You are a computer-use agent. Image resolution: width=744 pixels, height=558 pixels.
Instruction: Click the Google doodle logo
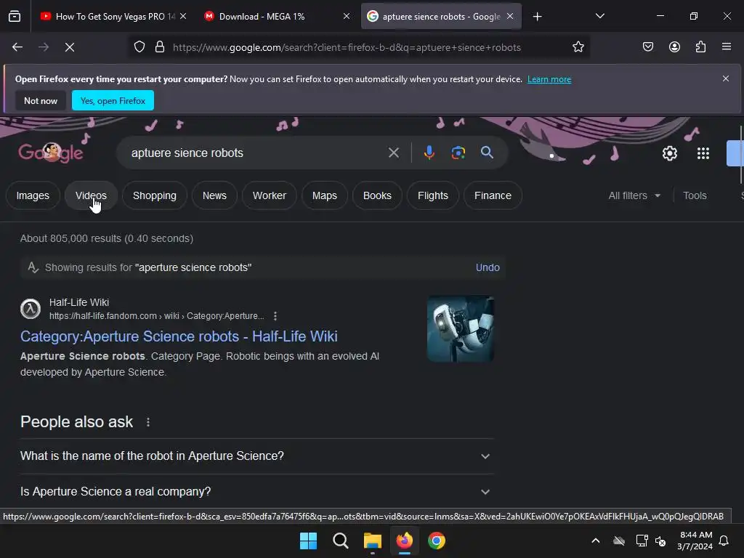pyautogui.click(x=51, y=153)
